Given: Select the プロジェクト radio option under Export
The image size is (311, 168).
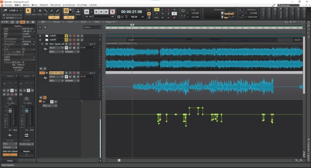Looking at the screenshot, I should (x=4, y=15).
